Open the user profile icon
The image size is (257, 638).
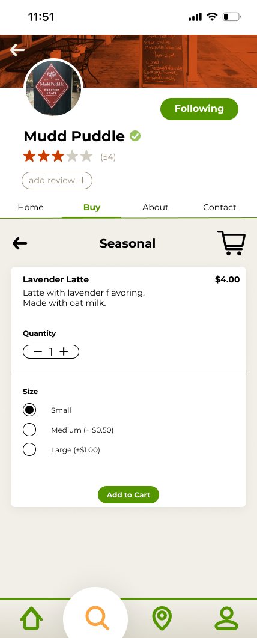[x=226, y=618]
